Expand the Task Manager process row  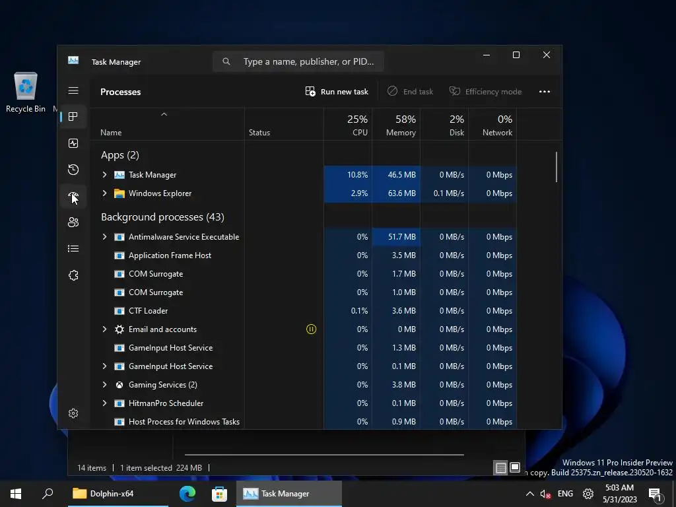pos(104,174)
